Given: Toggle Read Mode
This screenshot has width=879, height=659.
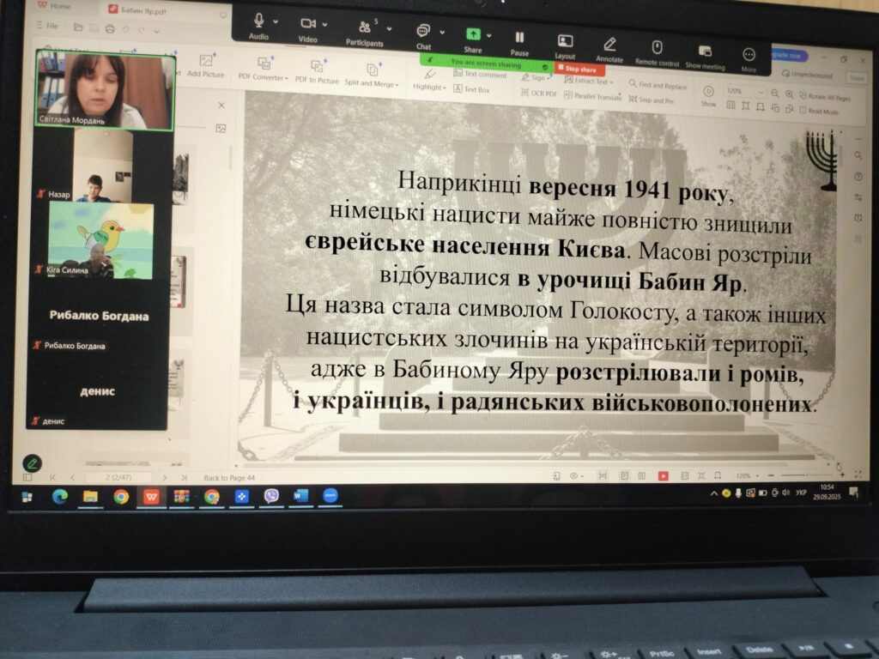Looking at the screenshot, I should point(819,111).
